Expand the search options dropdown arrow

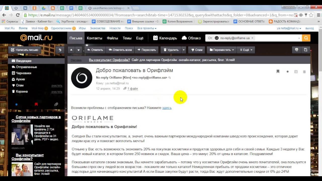(x=299, y=38)
